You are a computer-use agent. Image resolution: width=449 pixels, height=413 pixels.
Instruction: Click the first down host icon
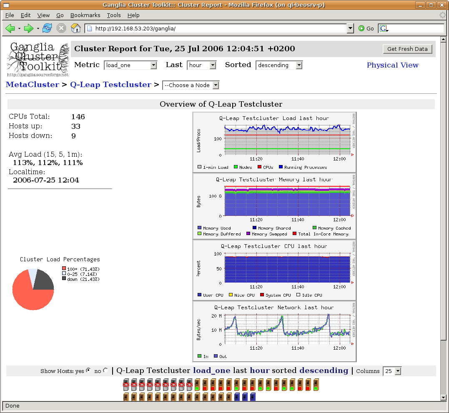pos(126,385)
